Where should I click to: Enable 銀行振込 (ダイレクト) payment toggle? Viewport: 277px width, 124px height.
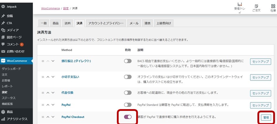(x=128, y=61)
